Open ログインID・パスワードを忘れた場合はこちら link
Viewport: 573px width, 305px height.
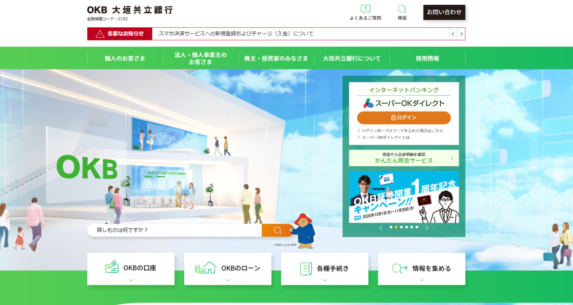click(x=402, y=131)
